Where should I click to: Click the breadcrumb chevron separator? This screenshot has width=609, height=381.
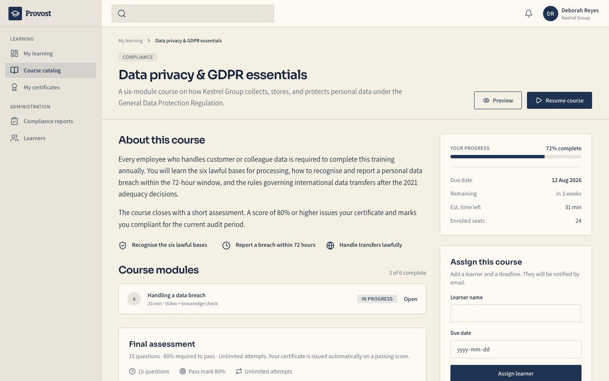[x=149, y=41]
